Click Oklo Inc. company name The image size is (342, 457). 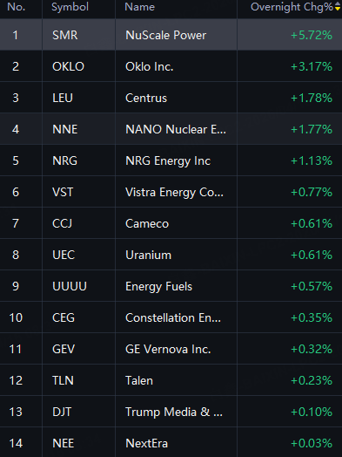(x=149, y=66)
